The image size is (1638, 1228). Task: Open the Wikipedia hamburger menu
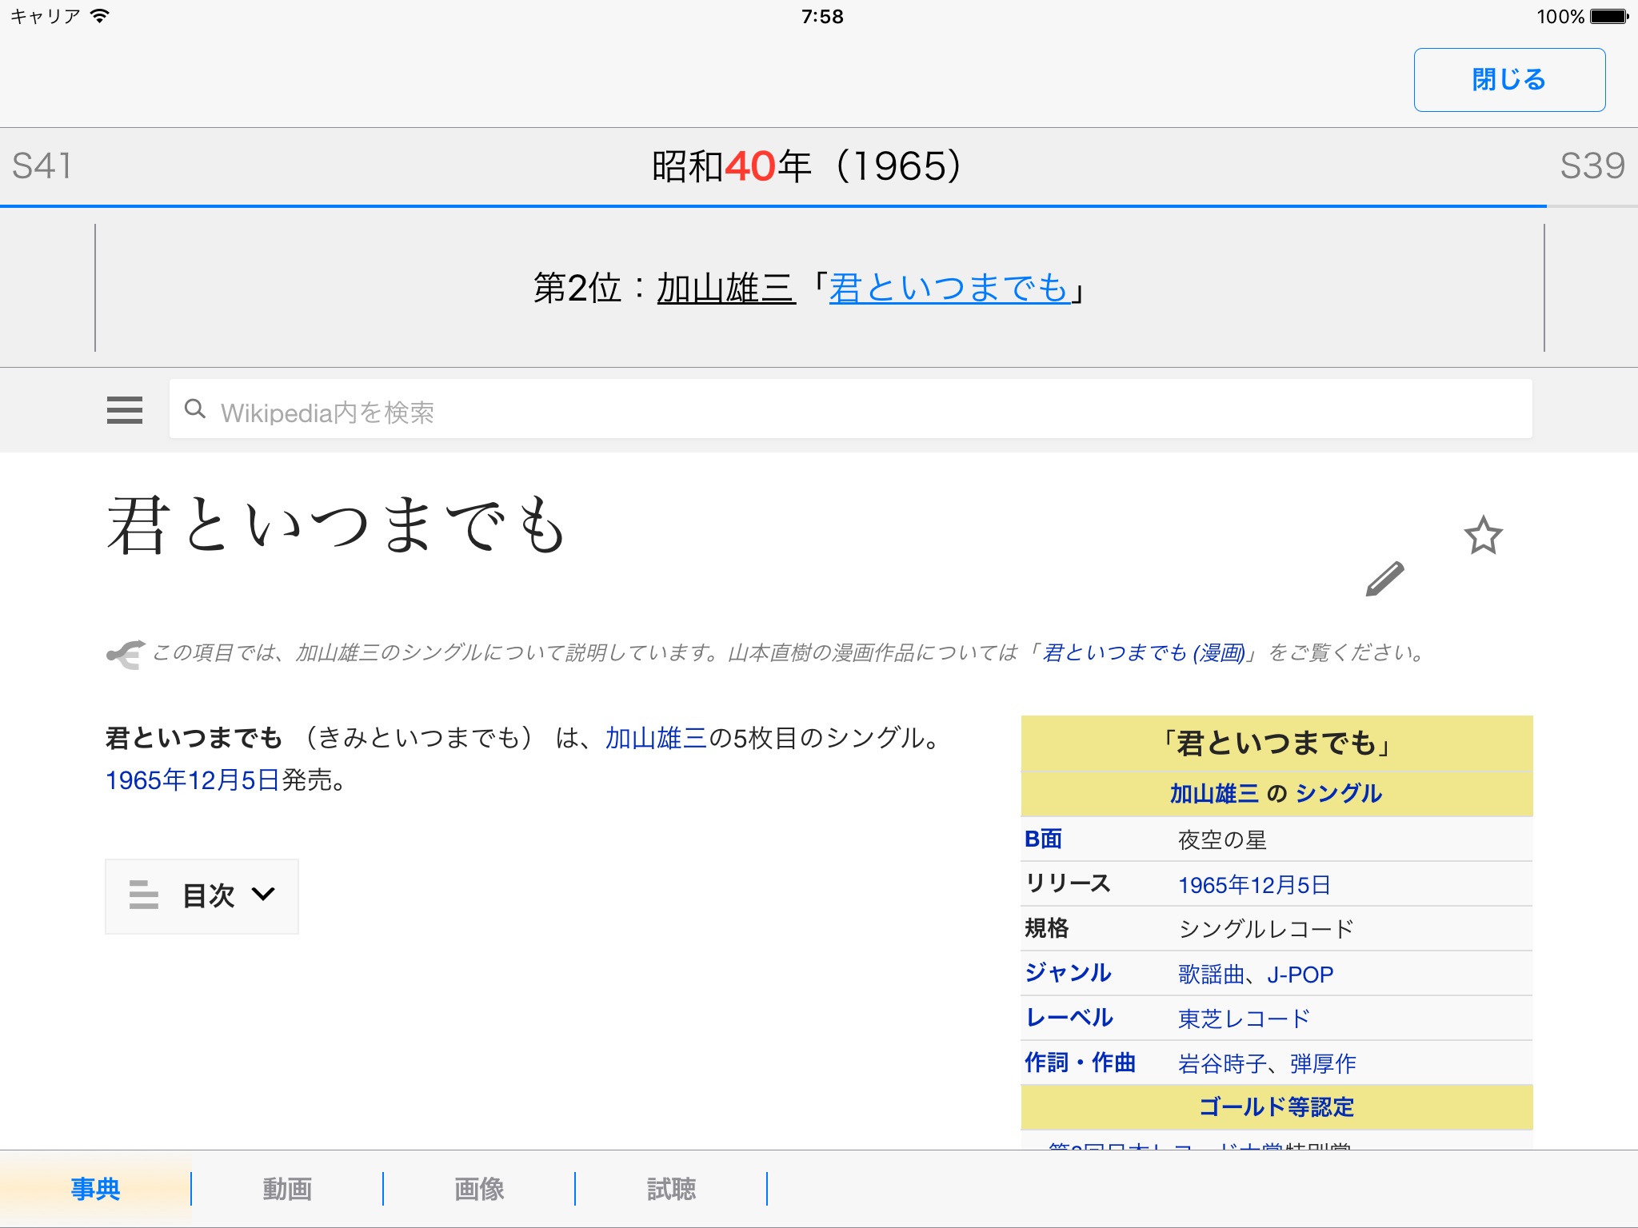tap(125, 410)
